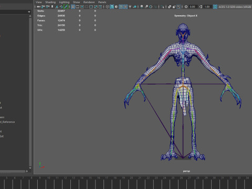Viewport: 252px width, 189px height.
Task: Open the dropdown arrow atop the left panel
Action: 29,12
